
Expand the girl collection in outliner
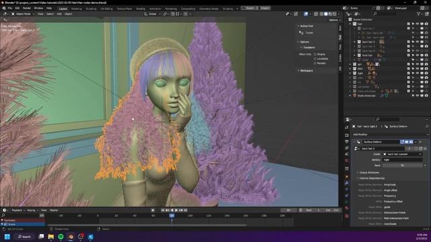point(350,65)
